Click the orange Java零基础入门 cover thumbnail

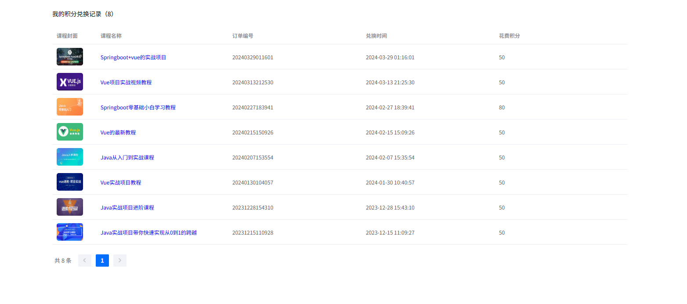tap(69, 107)
